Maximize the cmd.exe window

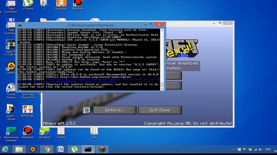151,24
